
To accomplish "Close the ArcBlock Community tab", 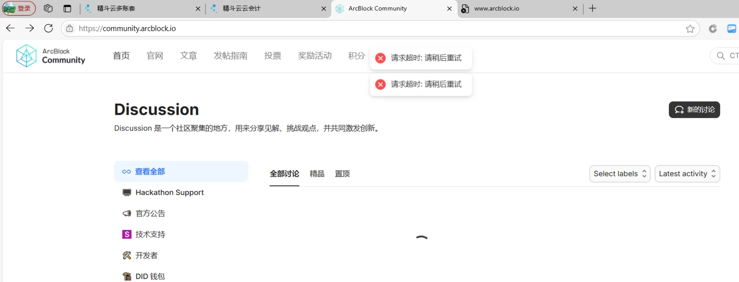I will [449, 8].
